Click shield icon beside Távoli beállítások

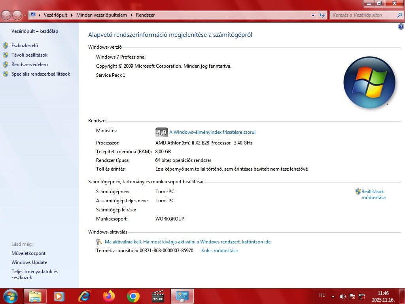pos(6,55)
